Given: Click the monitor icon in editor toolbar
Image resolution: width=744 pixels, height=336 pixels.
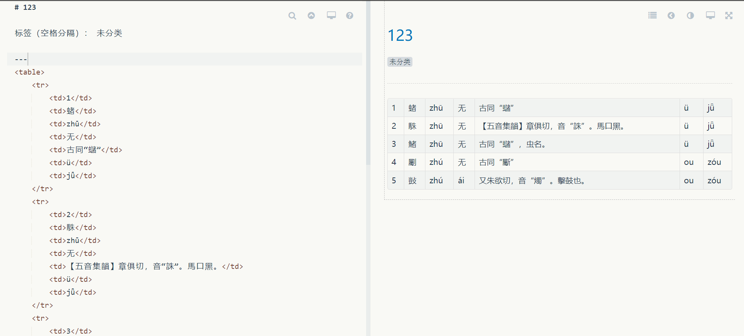Looking at the screenshot, I should (331, 15).
